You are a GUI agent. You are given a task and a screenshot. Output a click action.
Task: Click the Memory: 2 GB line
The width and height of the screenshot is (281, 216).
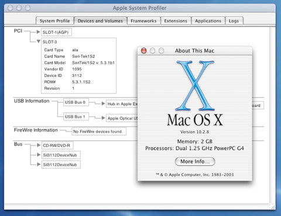point(195,141)
